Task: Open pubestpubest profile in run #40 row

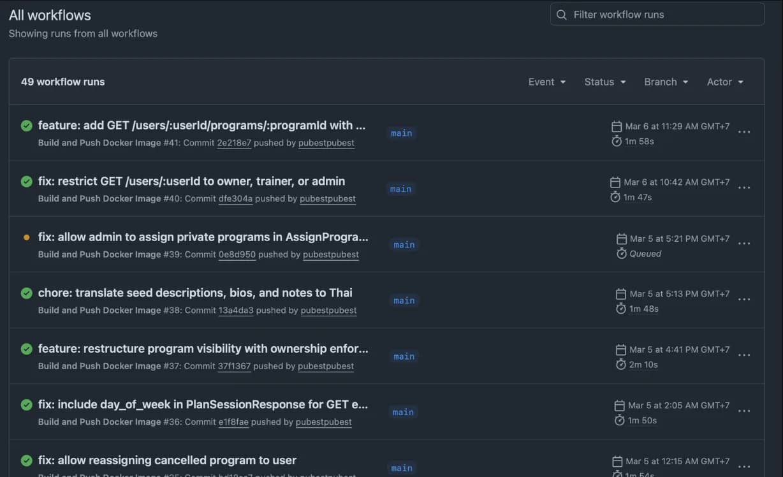Action: coord(328,199)
